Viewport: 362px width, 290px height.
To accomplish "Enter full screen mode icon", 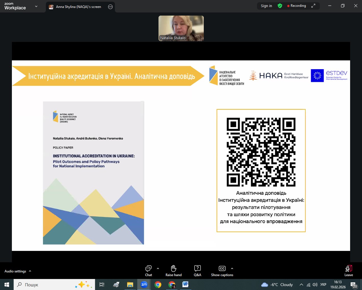I will point(313,6).
